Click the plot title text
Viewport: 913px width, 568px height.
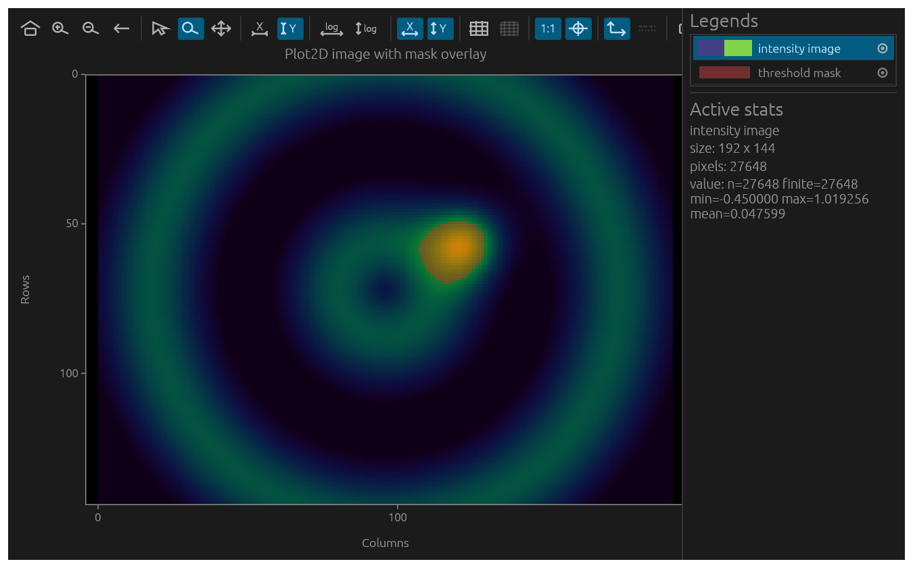(385, 54)
